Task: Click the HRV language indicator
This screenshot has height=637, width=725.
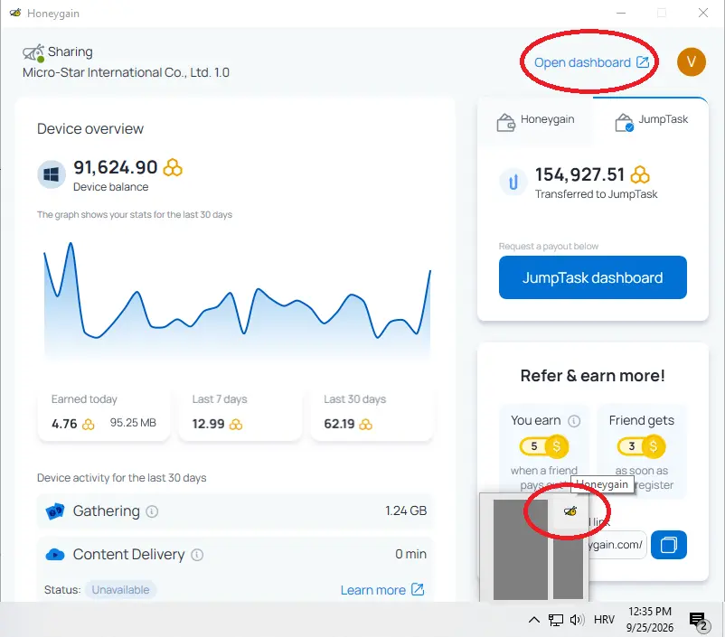Action: (x=604, y=620)
